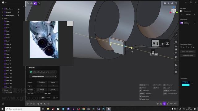Image resolution: width=198 pixels, height=111 pixels.
Task: Select the Move tool in bottom toolbar
Action: tap(28, 104)
